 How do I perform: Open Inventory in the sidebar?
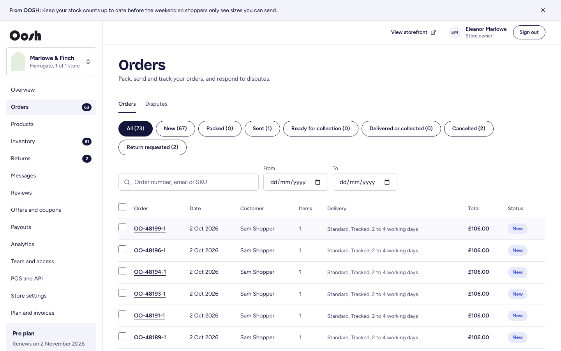tap(51, 141)
